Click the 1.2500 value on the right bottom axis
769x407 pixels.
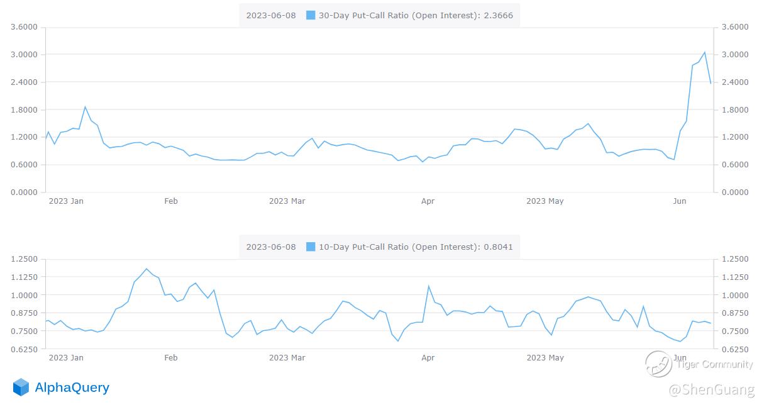coord(735,259)
